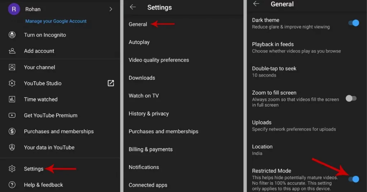This screenshot has height=192, width=367.
Task: Open Video quality preferences
Action: coord(159,60)
